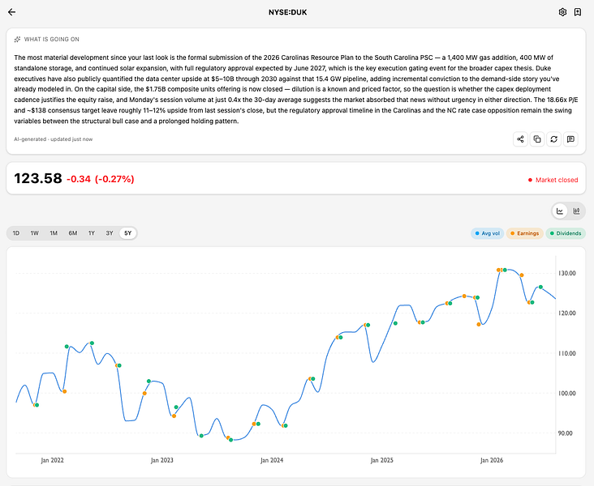Click the -0.34 (-0.27%) change
Viewport: 594px width, 486px height.
click(101, 179)
